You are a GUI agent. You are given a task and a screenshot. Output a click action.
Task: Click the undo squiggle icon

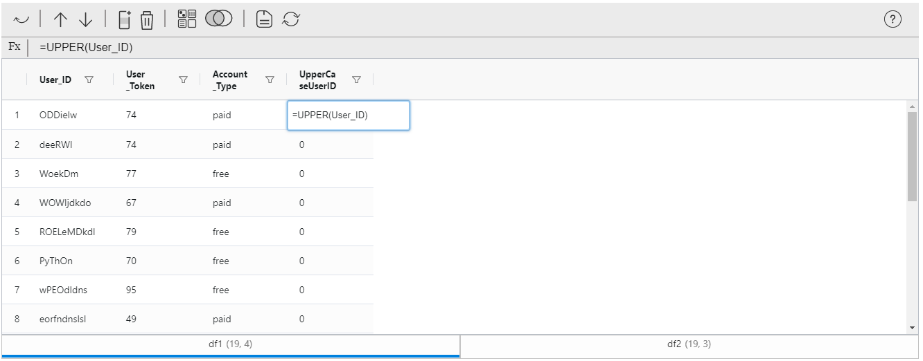coord(21,20)
